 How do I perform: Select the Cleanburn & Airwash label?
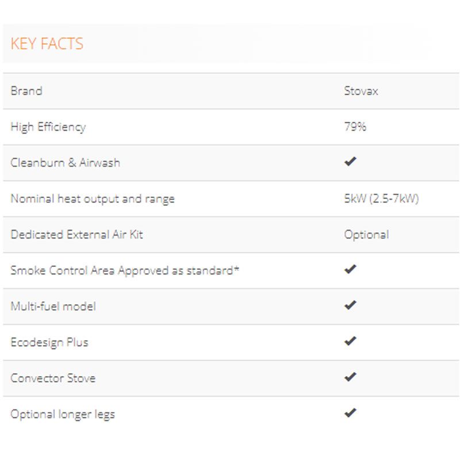[x=65, y=163]
